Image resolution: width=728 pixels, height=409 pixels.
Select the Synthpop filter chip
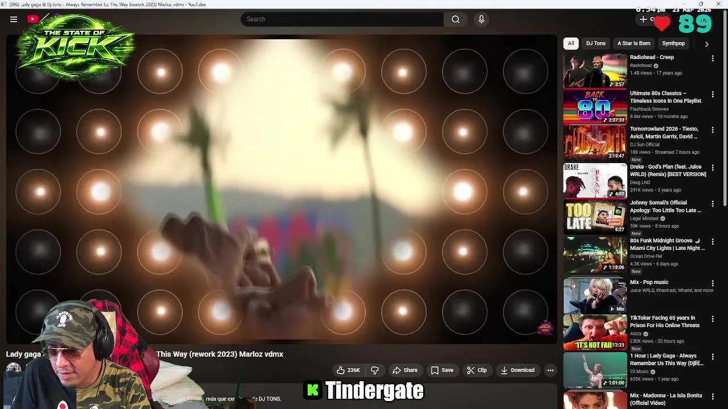[x=673, y=43]
